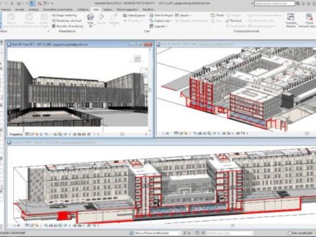Click the Esegui rendering teapot icon

(54, 15)
